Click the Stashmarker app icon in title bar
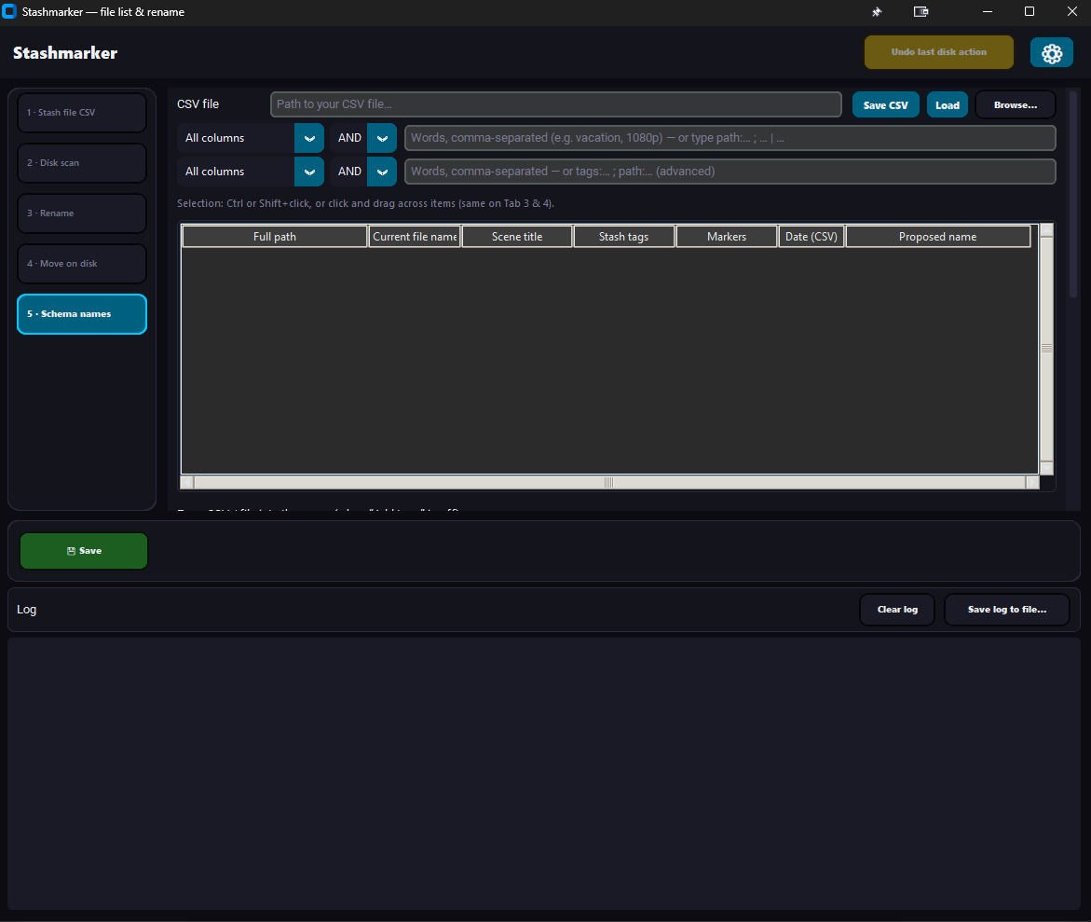This screenshot has height=922, width=1091. (x=9, y=12)
